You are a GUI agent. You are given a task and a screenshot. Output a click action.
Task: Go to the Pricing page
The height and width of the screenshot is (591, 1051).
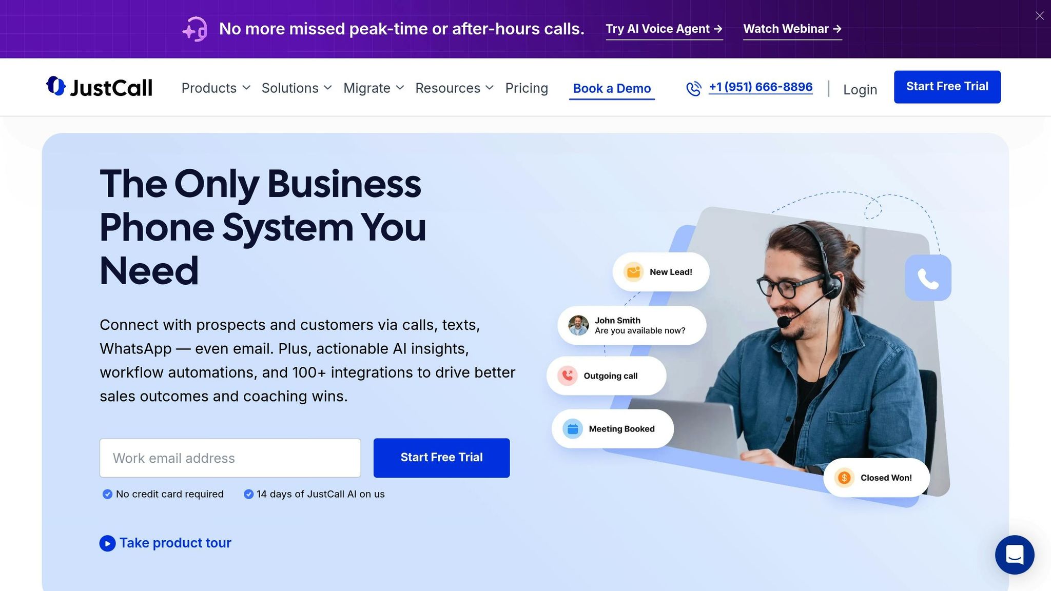pos(527,88)
